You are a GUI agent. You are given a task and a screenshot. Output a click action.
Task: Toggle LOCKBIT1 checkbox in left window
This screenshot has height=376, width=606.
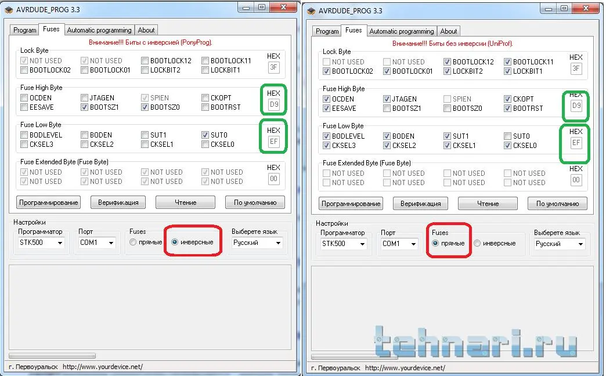pyautogui.click(x=205, y=70)
